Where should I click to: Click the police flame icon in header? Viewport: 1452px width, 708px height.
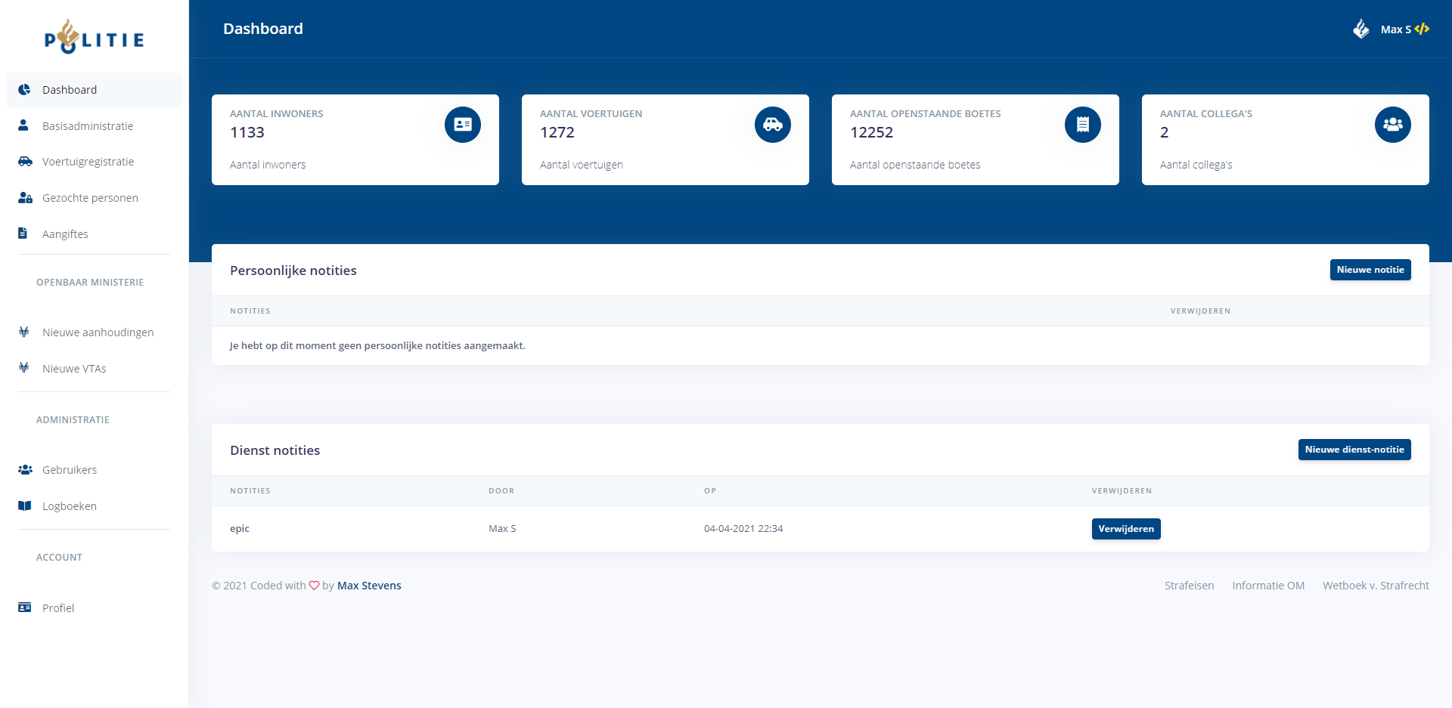(1360, 29)
